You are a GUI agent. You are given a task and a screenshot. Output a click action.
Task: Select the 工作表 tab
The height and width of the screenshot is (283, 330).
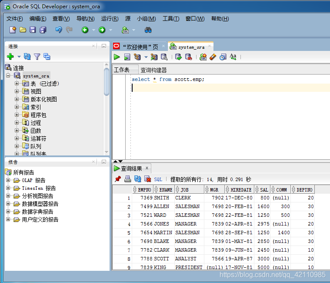[x=121, y=70]
